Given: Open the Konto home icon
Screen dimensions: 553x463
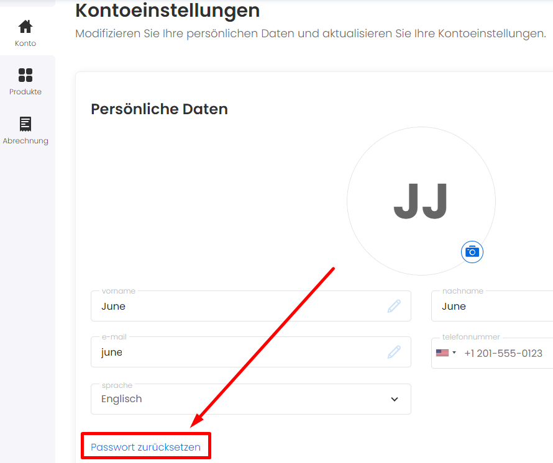Looking at the screenshot, I should (x=25, y=27).
